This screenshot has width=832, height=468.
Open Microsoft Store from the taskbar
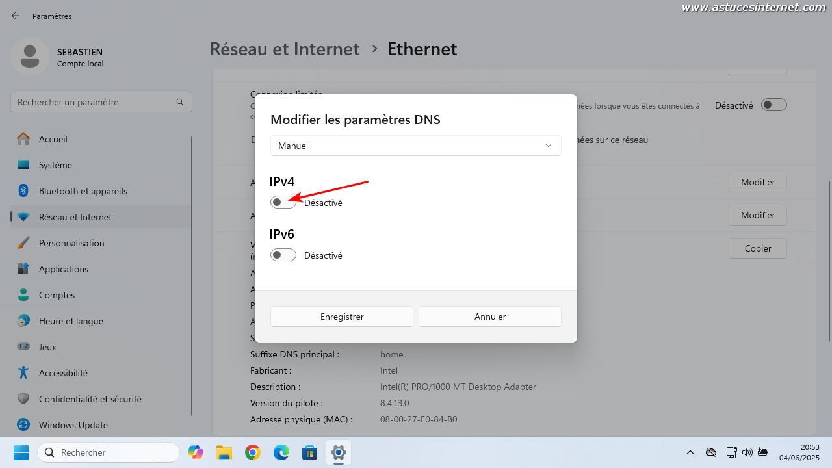click(x=310, y=452)
